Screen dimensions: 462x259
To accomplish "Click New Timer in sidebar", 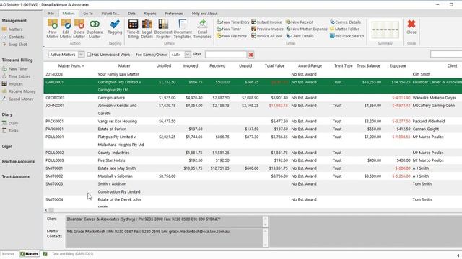I will pyautogui.click(x=15, y=69).
